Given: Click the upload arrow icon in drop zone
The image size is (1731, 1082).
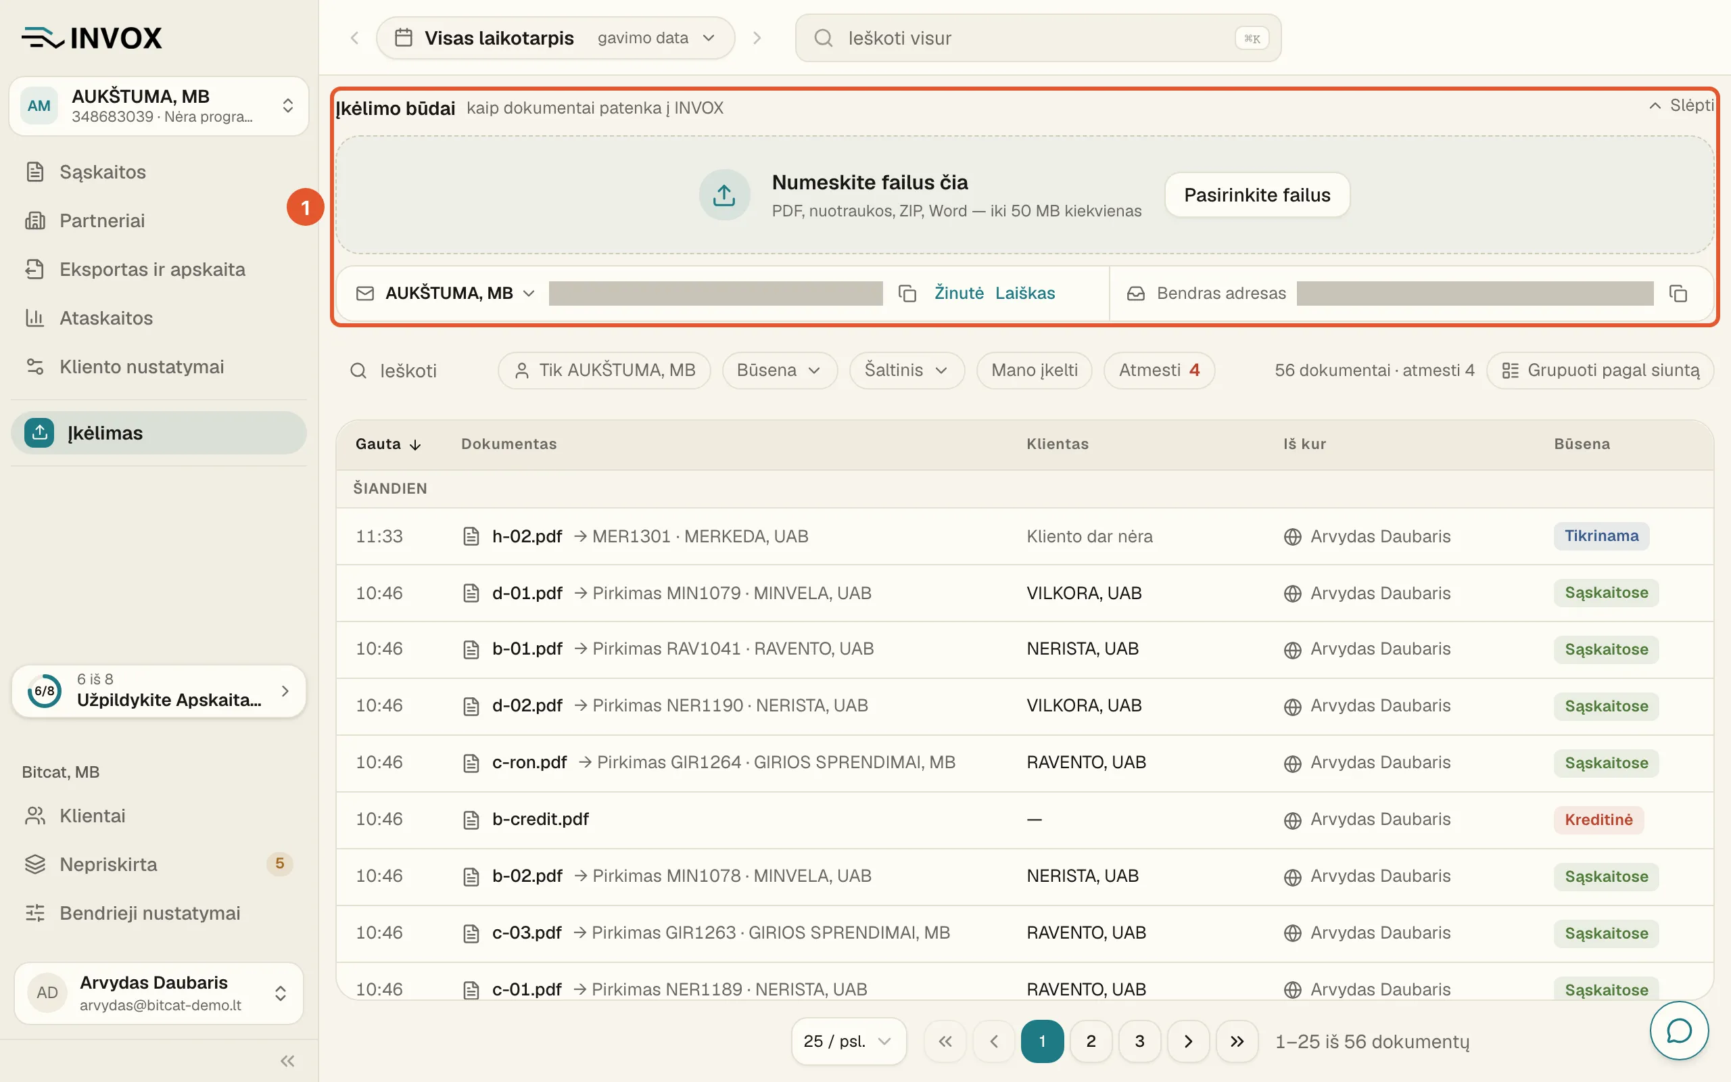Looking at the screenshot, I should 724,195.
